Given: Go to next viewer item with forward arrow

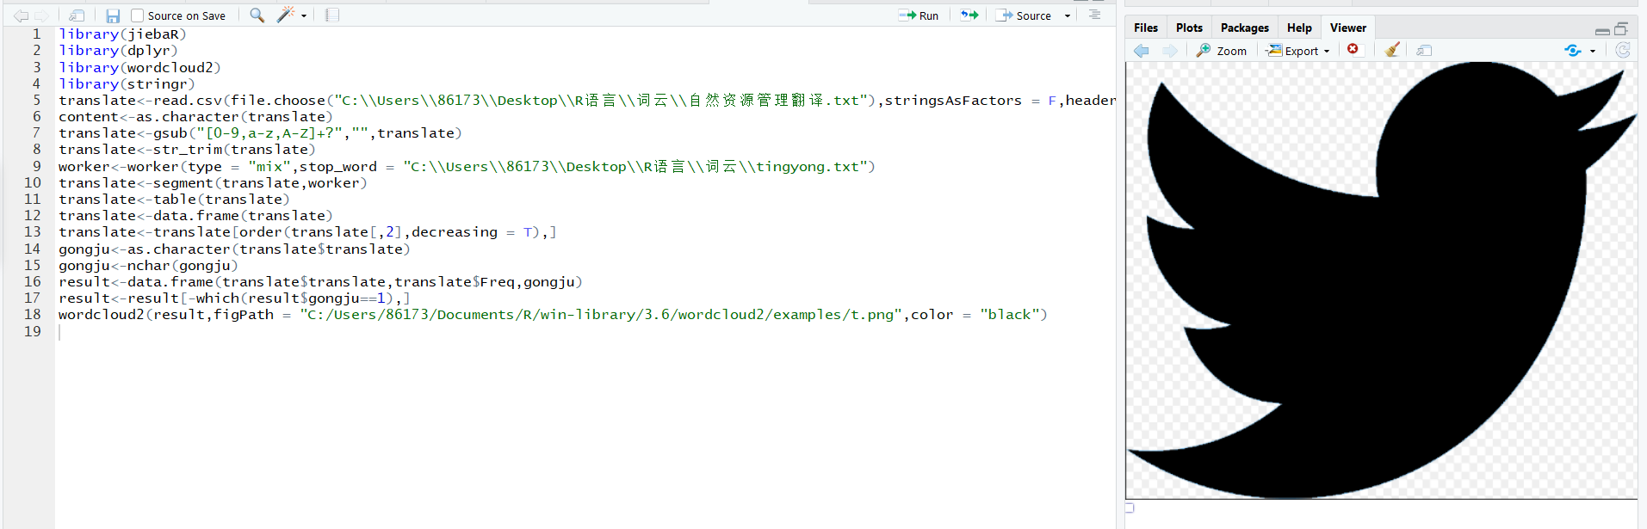Looking at the screenshot, I should (x=1169, y=51).
